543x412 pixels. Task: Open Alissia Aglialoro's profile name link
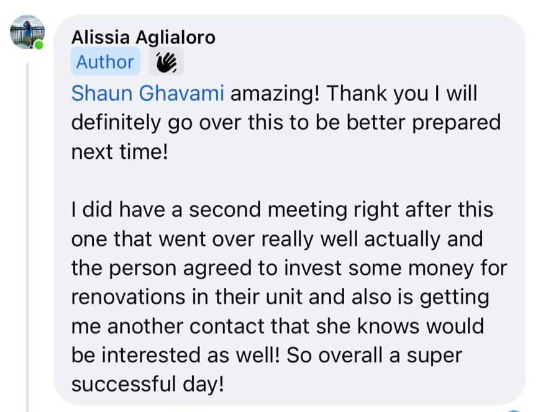click(x=144, y=37)
